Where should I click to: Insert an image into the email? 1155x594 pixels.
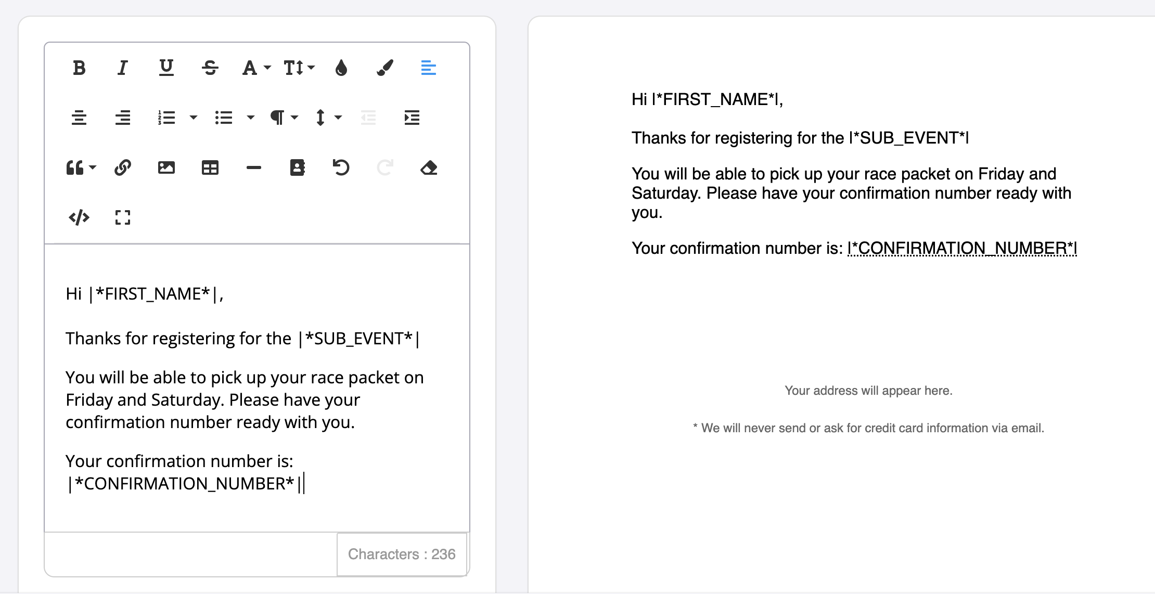tap(166, 167)
